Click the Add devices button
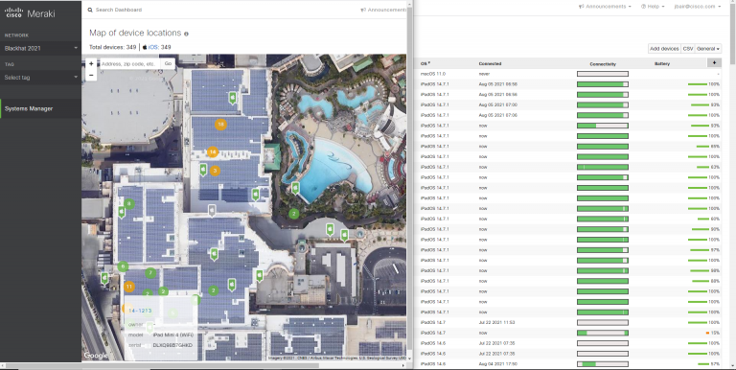 [x=664, y=49]
